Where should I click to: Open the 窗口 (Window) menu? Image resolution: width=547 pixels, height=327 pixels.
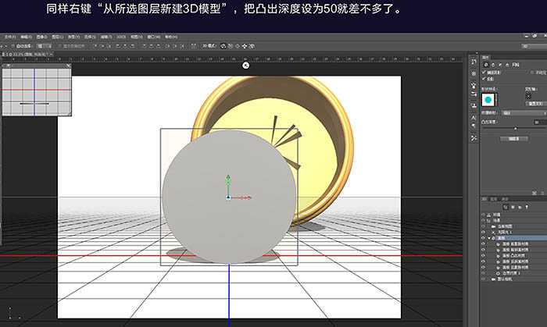(153, 37)
